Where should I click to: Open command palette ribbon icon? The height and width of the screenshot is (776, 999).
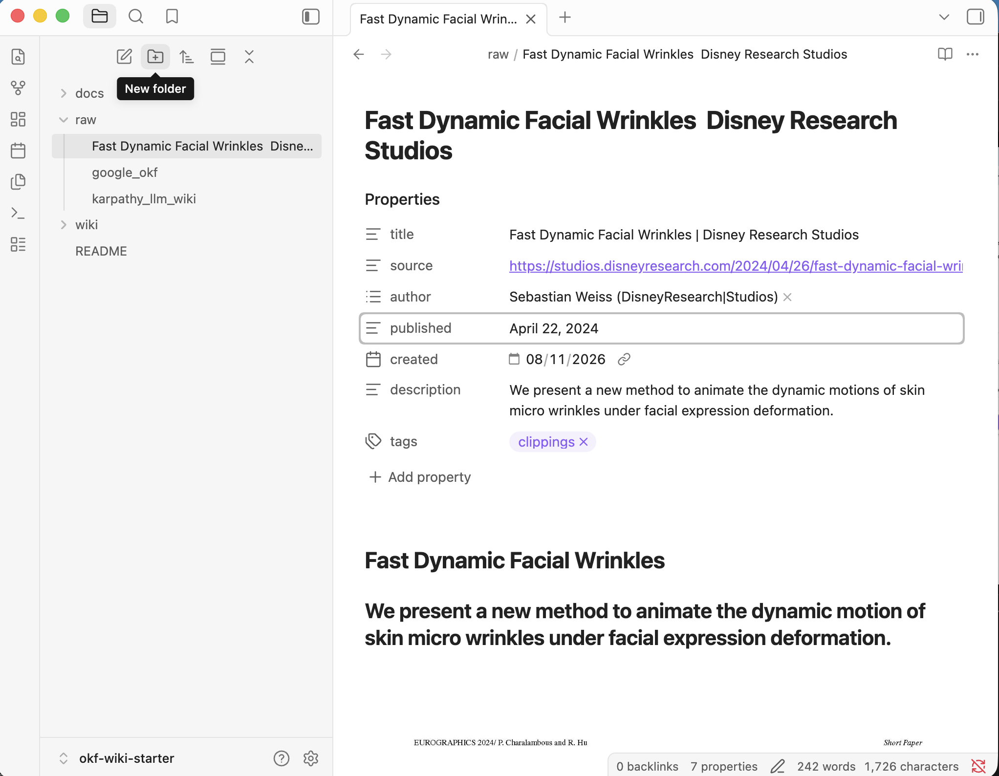18,213
